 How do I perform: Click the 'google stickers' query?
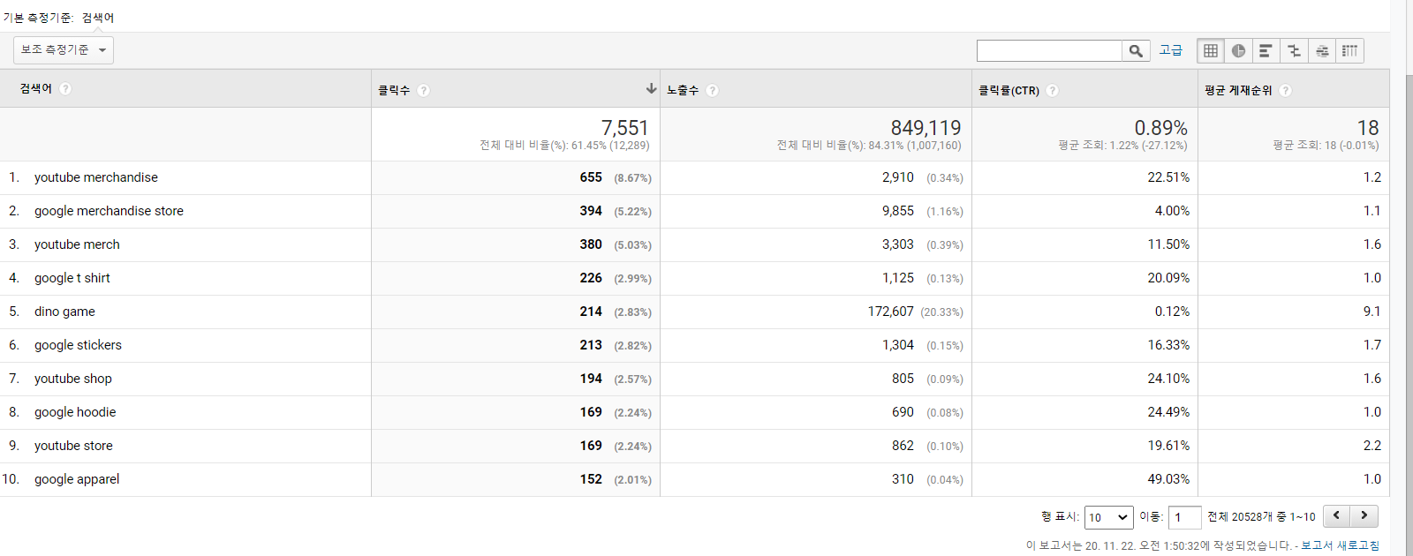pyautogui.click(x=78, y=345)
